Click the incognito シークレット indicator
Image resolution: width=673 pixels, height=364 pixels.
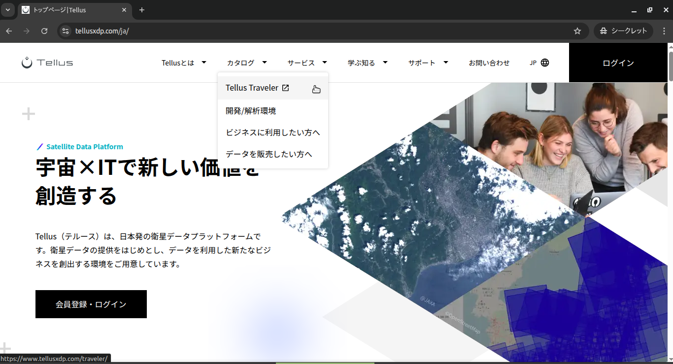(x=623, y=31)
